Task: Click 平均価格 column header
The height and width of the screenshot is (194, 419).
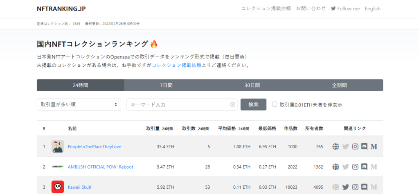Action: [234, 129]
